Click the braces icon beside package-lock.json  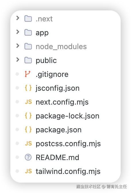[28, 116]
